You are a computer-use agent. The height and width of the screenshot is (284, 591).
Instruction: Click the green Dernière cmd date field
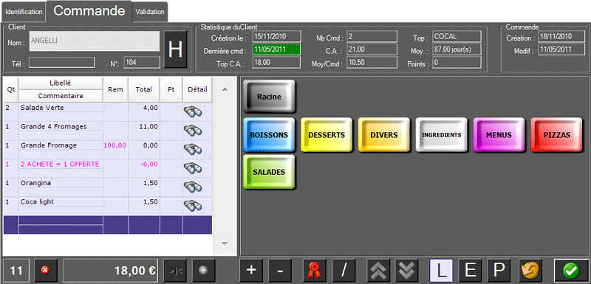point(276,49)
